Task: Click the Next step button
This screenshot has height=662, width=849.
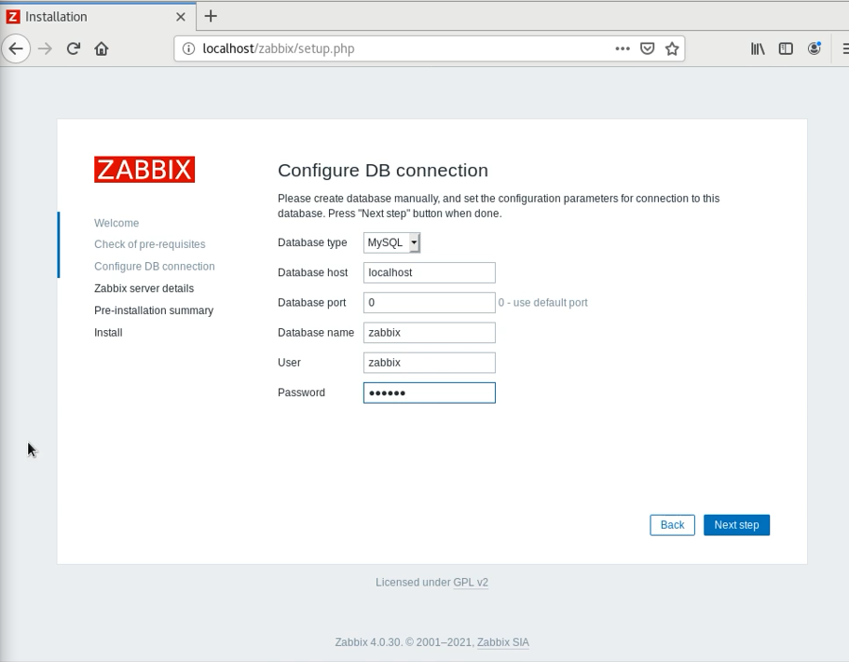Action: [736, 525]
